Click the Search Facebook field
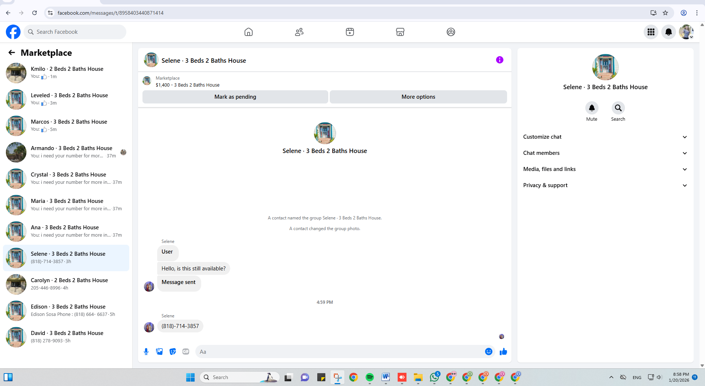 point(75,32)
